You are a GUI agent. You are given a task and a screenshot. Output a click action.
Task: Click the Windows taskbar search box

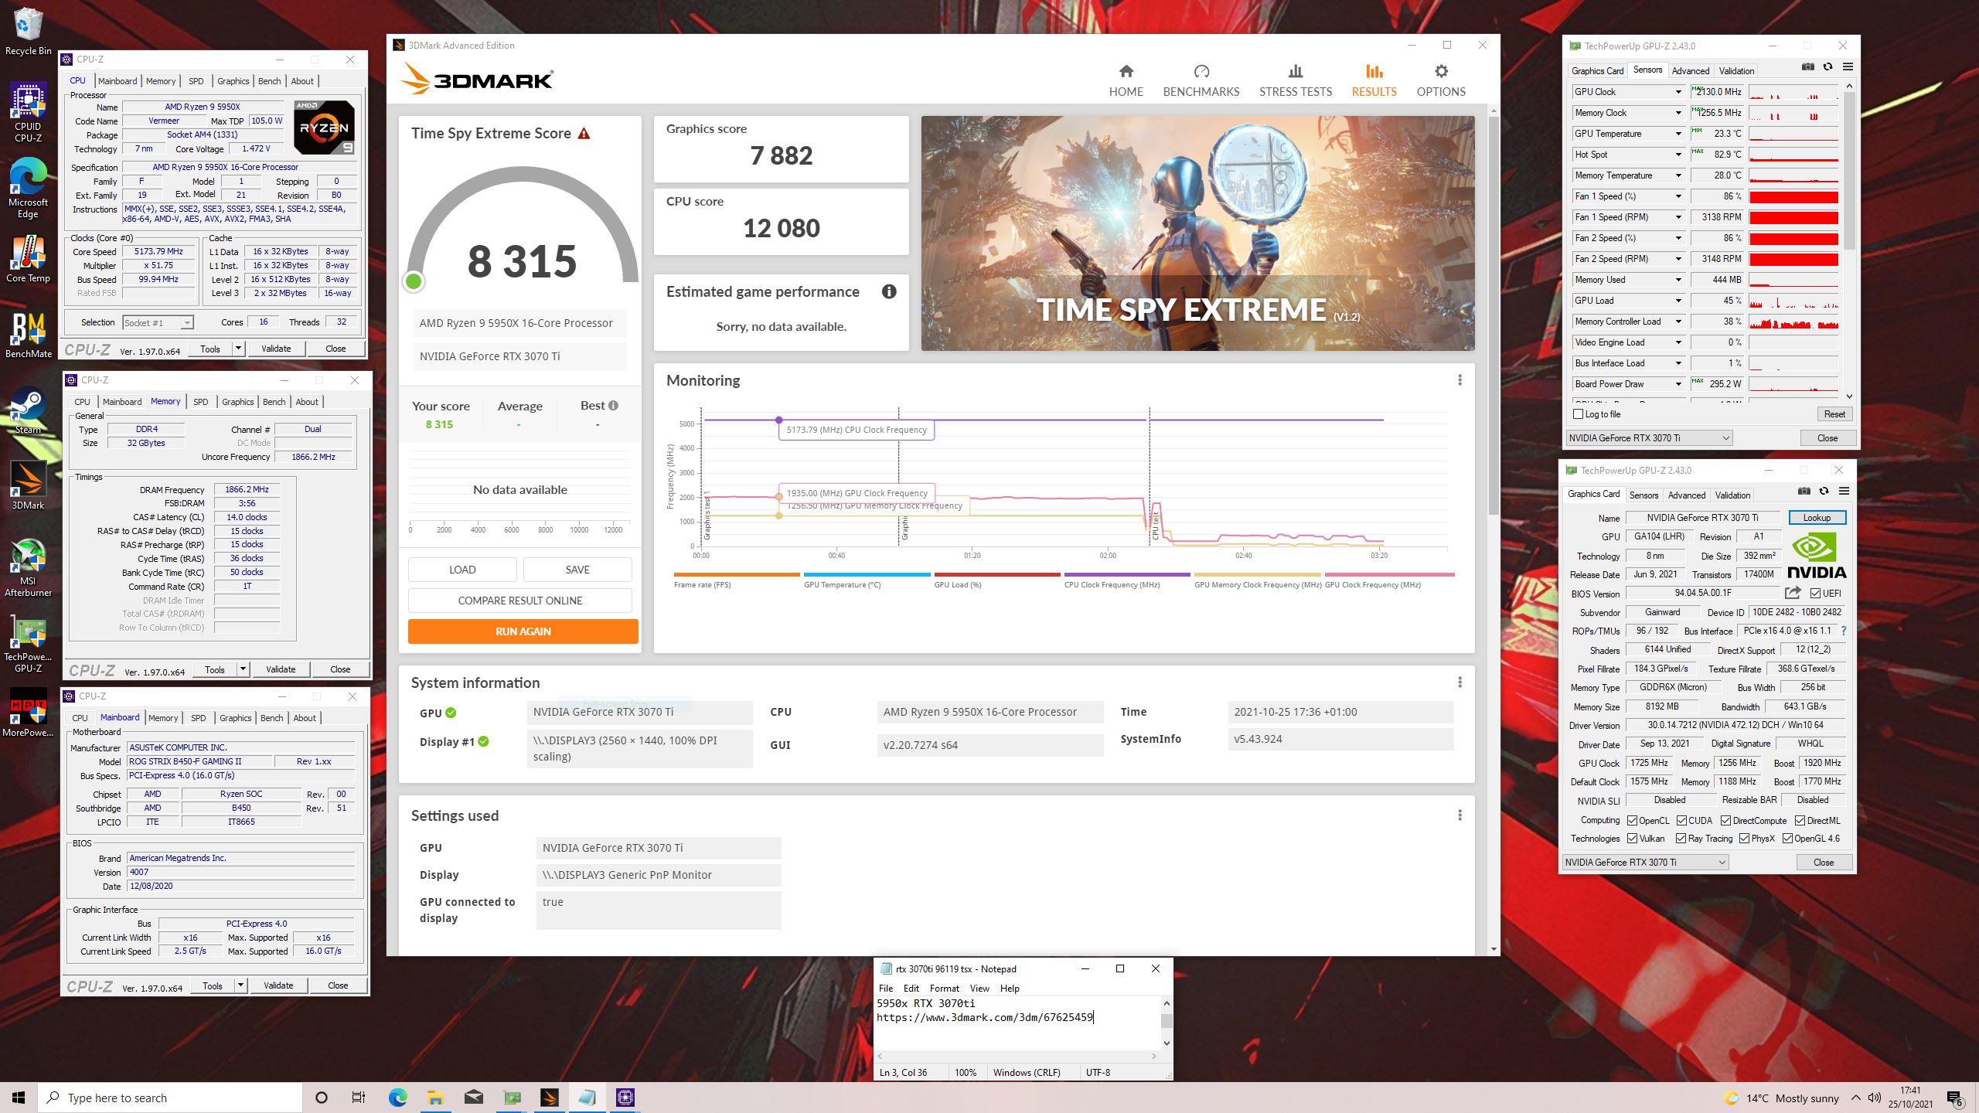click(x=170, y=1098)
